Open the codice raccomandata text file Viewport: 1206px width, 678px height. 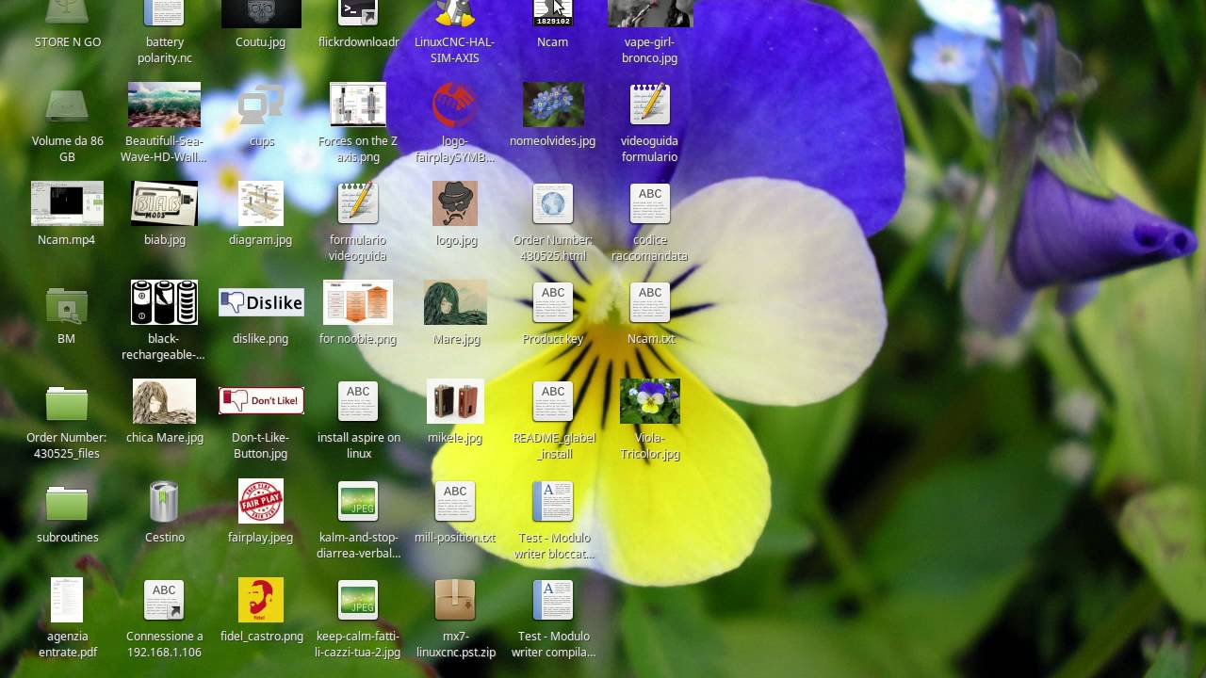[650, 203]
